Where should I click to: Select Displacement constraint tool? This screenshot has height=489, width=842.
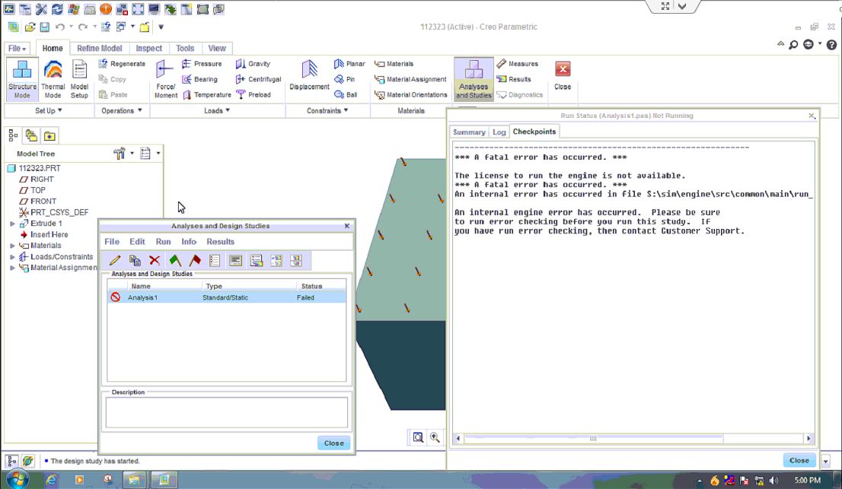308,78
